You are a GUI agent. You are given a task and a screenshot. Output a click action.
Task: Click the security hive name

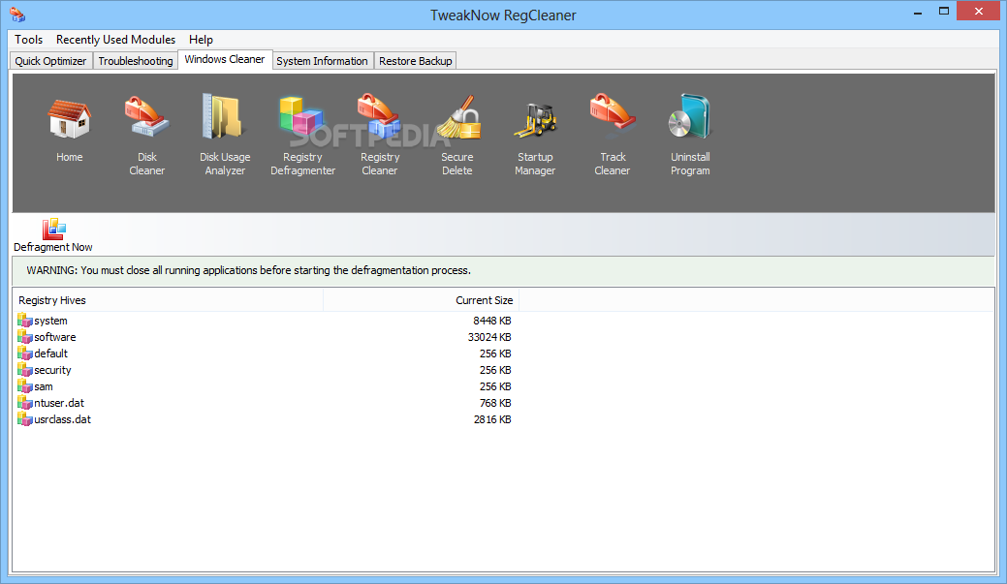pyautogui.click(x=52, y=370)
